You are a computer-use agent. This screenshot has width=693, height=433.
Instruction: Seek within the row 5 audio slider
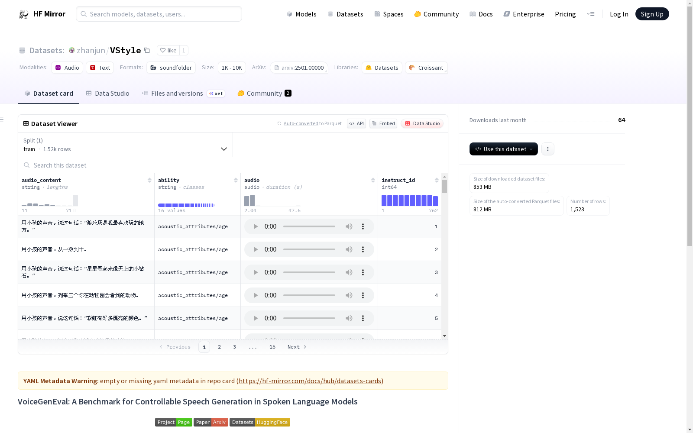coord(309,318)
